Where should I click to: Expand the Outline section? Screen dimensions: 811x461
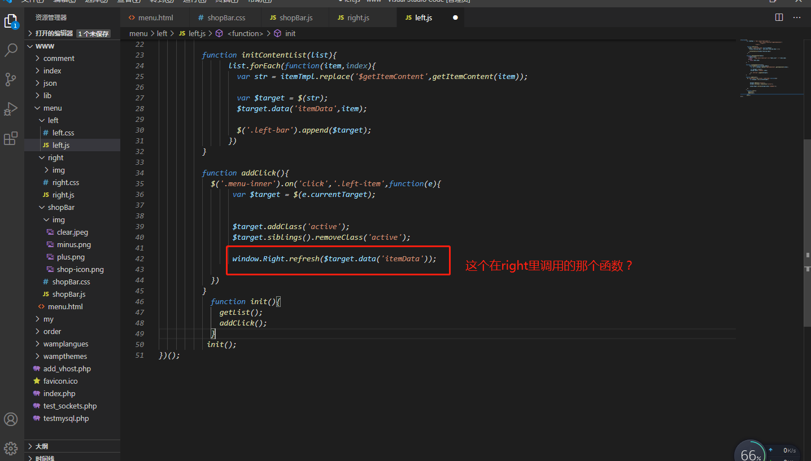pos(72,446)
